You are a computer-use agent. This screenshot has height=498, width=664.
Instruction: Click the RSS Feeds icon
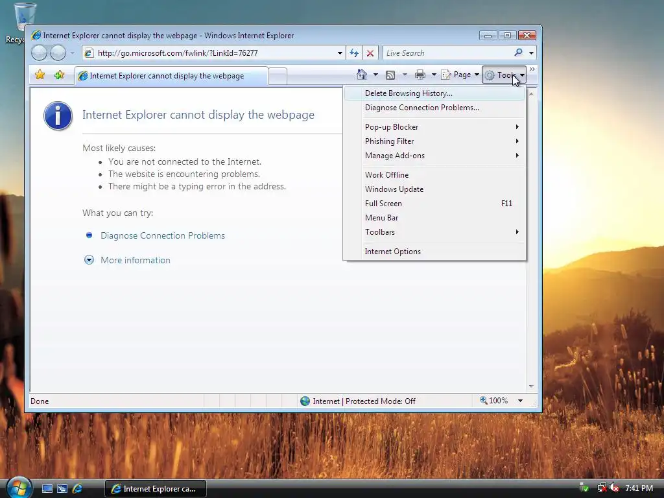click(x=390, y=75)
